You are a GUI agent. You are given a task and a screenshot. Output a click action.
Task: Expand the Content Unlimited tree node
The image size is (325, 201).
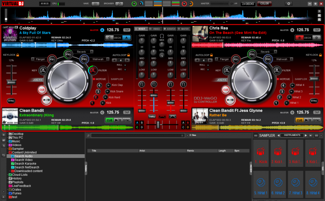(7, 153)
